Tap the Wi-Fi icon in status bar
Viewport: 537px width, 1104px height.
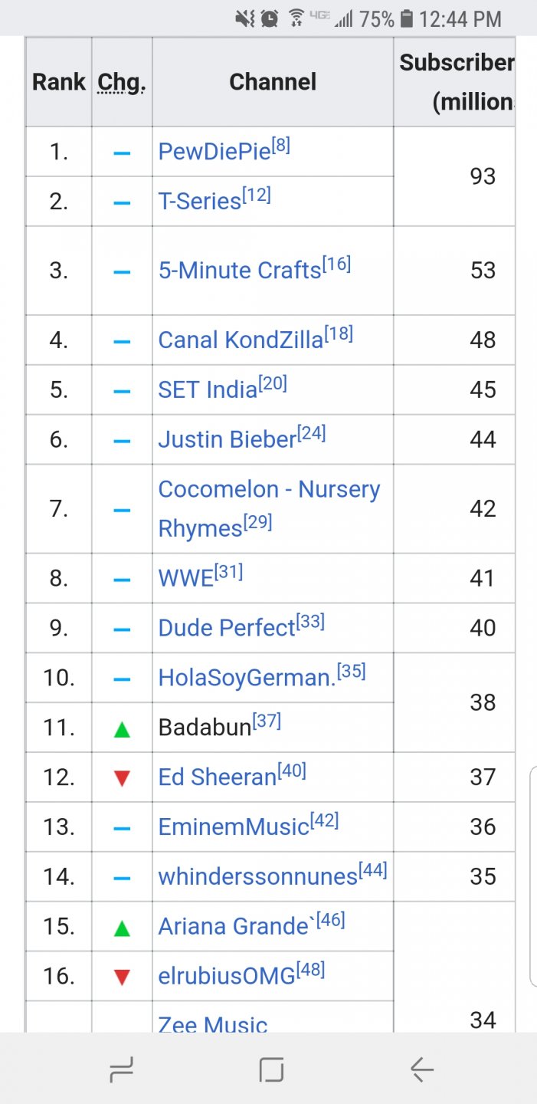296,18
